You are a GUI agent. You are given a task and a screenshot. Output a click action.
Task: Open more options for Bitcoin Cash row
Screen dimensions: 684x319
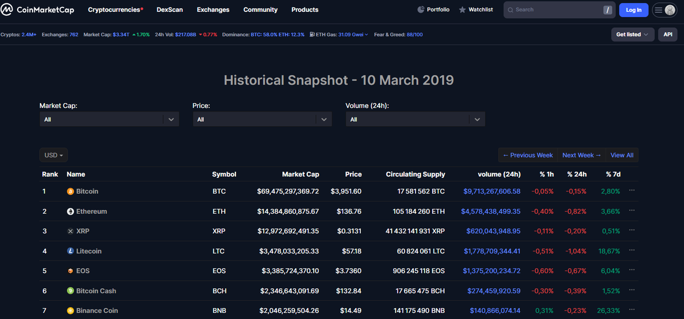pos(632,291)
